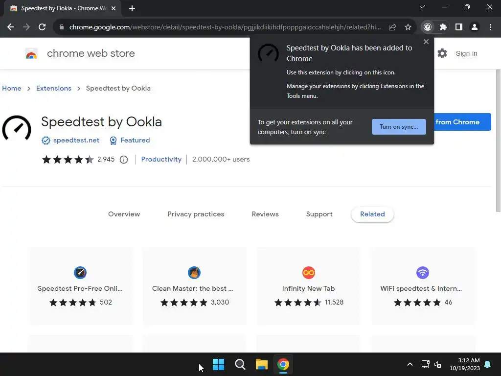Viewport: 501px width, 376px height.
Task: Open the Extensions puzzle-piece menu
Action: (x=443, y=27)
